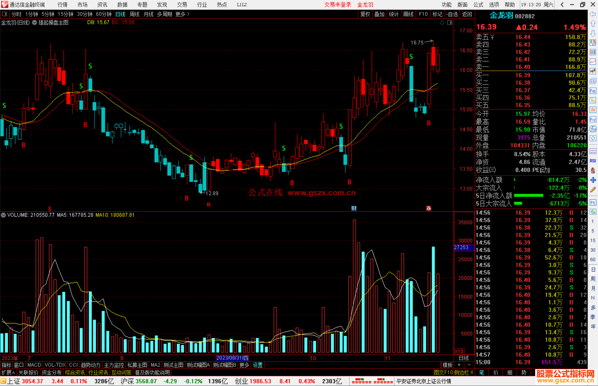
Task: Switch to the MACD indicator tab
Action: [34, 365]
